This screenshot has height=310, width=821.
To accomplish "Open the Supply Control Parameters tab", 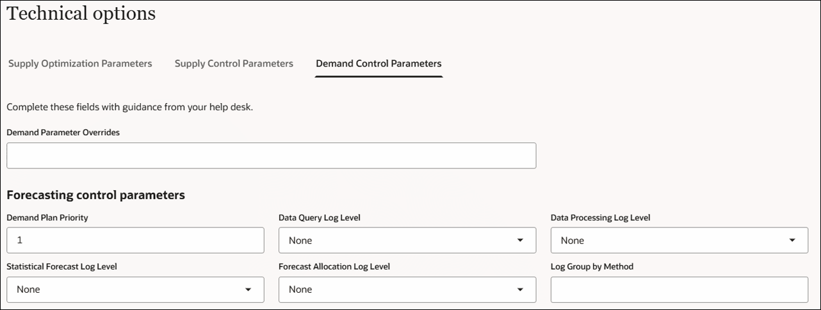I will pyautogui.click(x=234, y=63).
